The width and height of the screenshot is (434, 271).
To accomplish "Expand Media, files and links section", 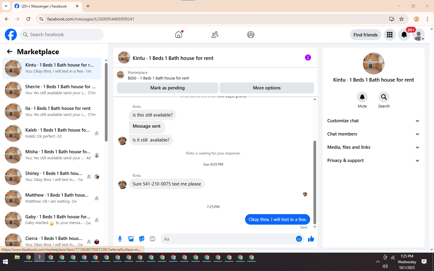I will point(373,147).
